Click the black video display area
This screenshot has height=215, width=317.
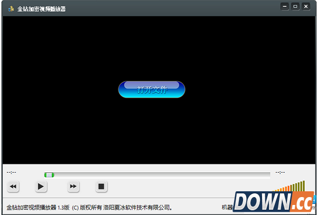click(x=158, y=90)
